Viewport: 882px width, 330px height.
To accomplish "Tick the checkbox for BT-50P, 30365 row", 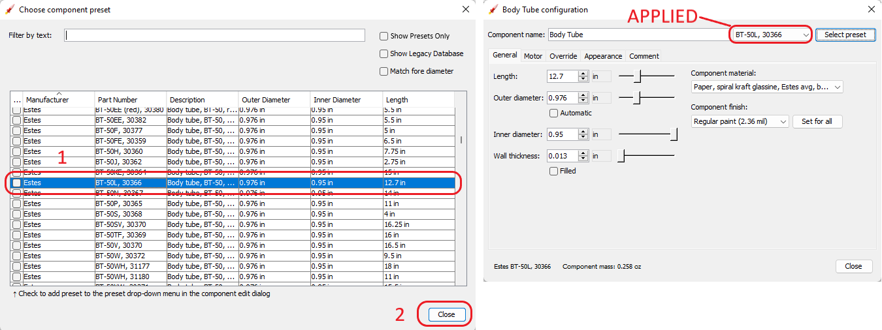I will click(x=17, y=203).
